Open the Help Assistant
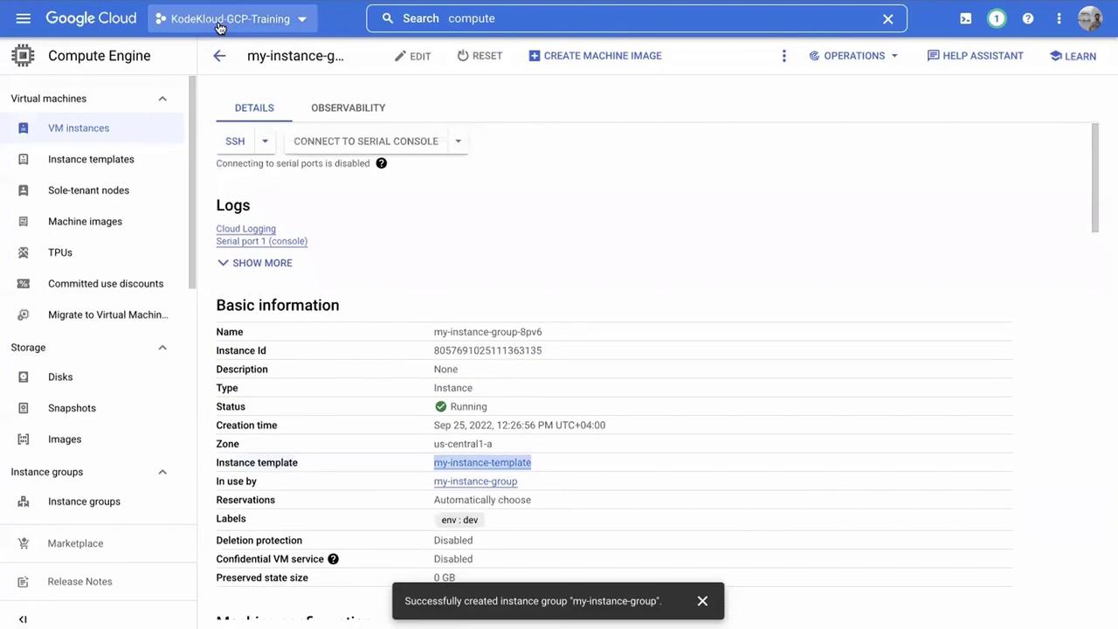This screenshot has width=1118, height=629. (x=975, y=56)
